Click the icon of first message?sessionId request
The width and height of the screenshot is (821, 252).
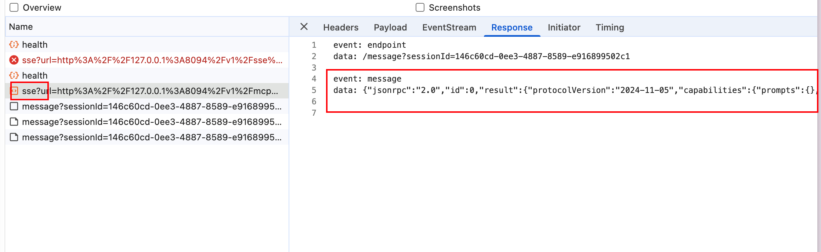[x=14, y=107]
